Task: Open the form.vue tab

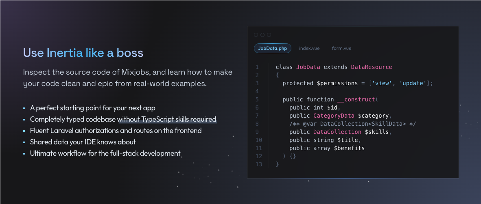Action: [x=341, y=48]
